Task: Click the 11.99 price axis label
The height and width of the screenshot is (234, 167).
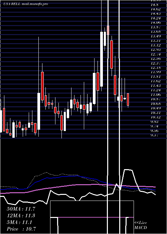Action: point(156,72)
